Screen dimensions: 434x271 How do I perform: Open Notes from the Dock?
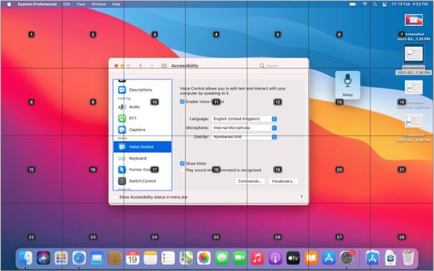150,258
